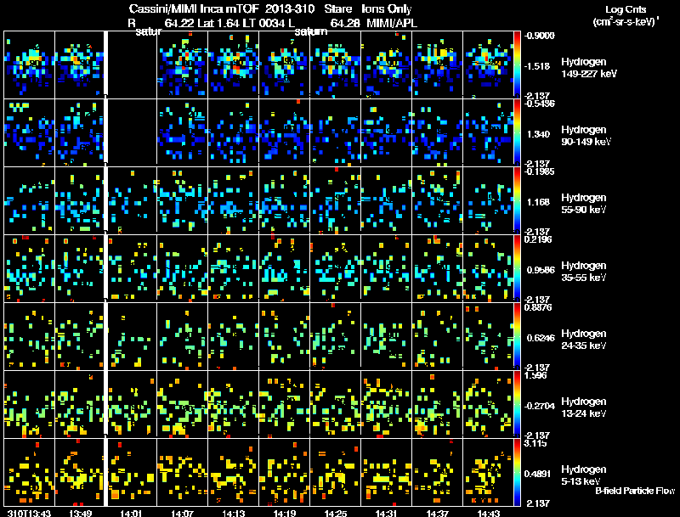Click the 'Hydrogen 35-55 keV' row label

tap(584, 272)
